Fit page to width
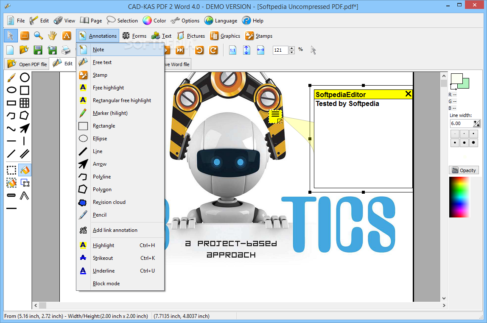Image resolution: width=487 pixels, height=323 pixels. click(260, 50)
